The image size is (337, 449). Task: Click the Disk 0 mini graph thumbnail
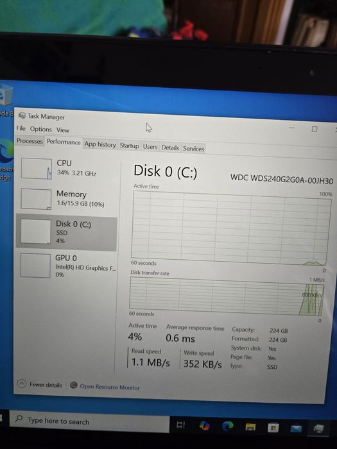[x=36, y=232]
